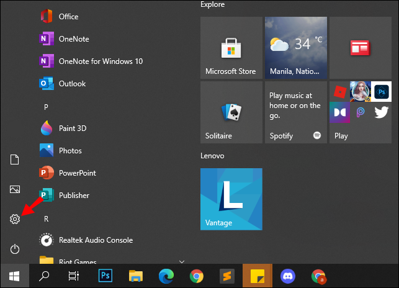Open Sublime Text from the taskbar
399x288 pixels.
tap(227, 276)
